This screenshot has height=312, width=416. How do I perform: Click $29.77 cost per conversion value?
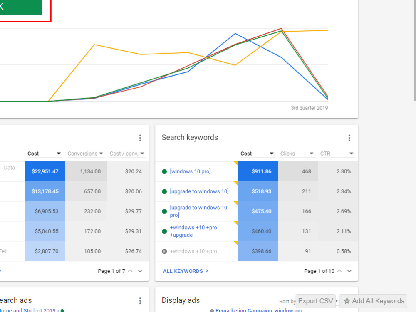click(134, 211)
